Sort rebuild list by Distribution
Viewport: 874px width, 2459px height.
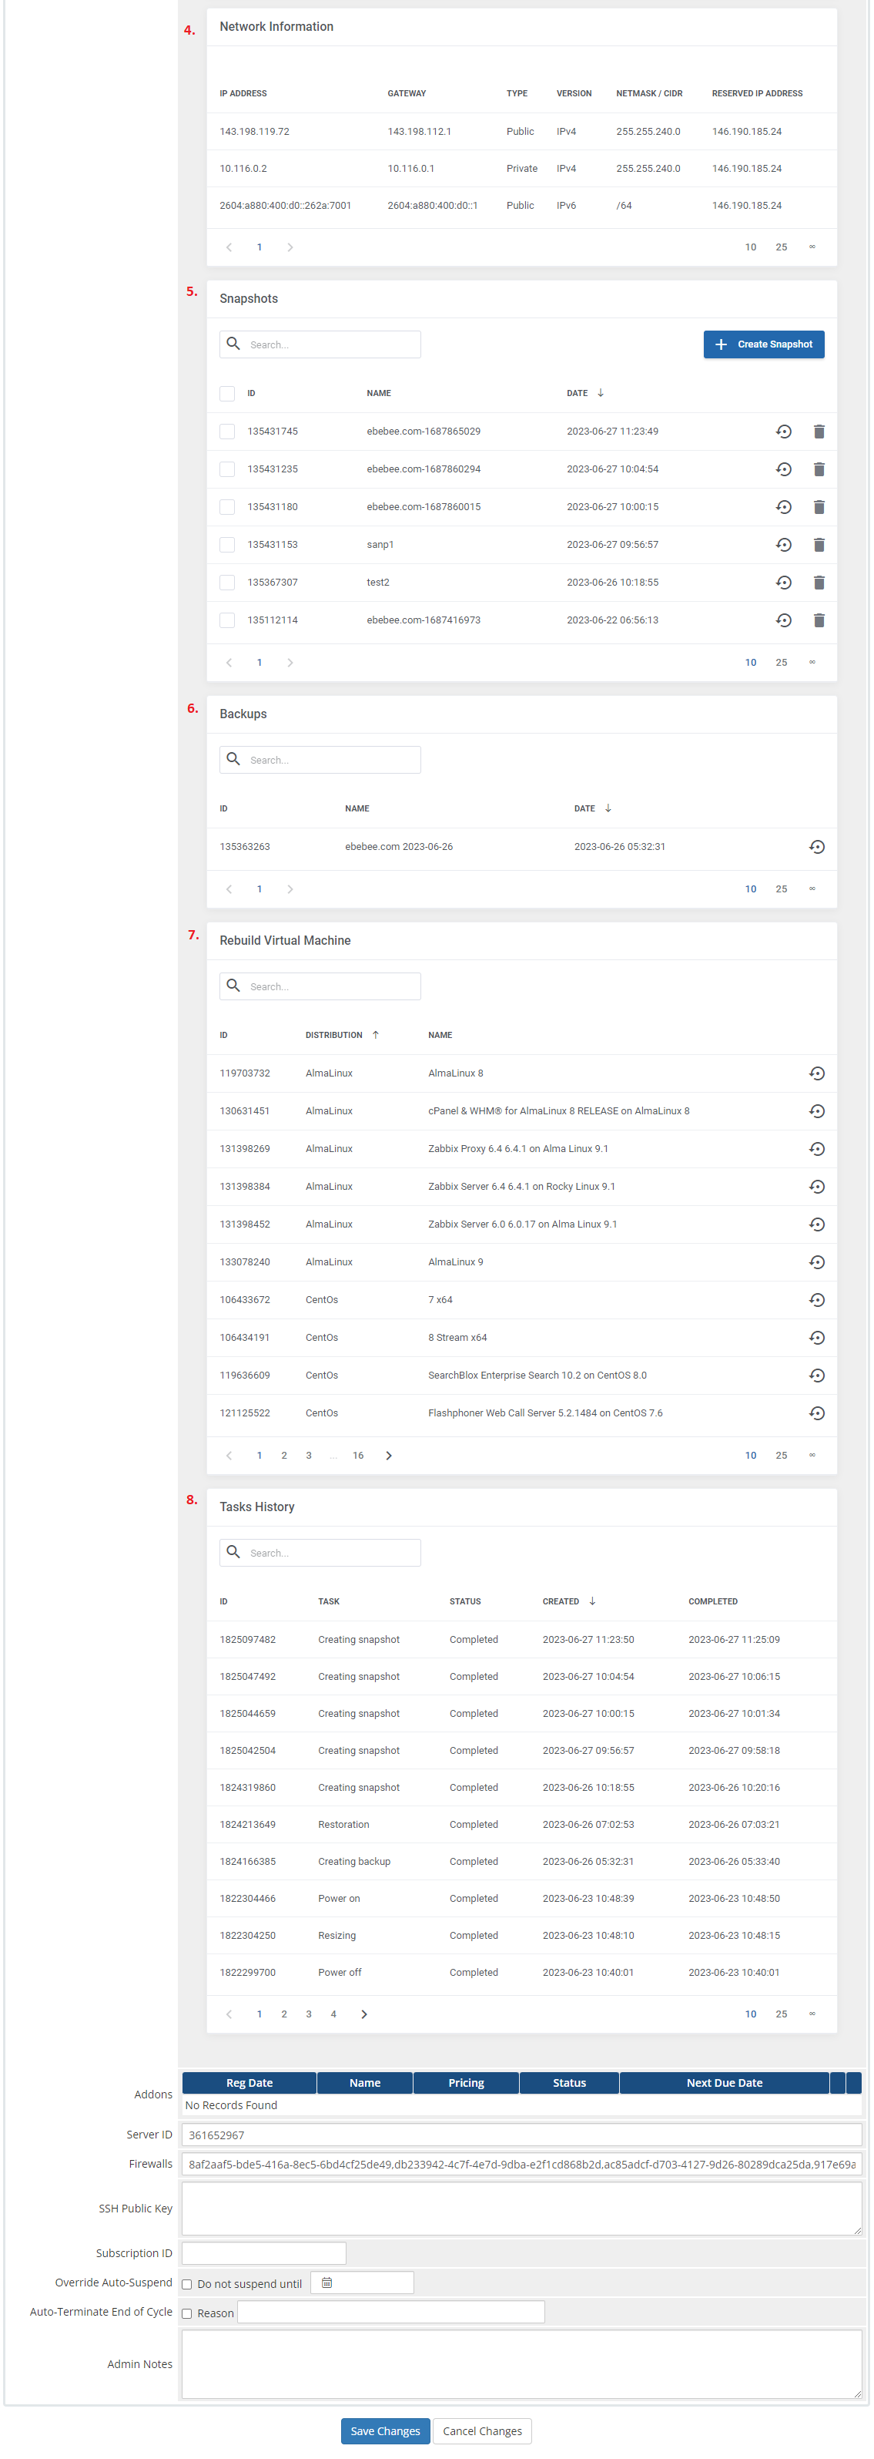[x=343, y=1035]
